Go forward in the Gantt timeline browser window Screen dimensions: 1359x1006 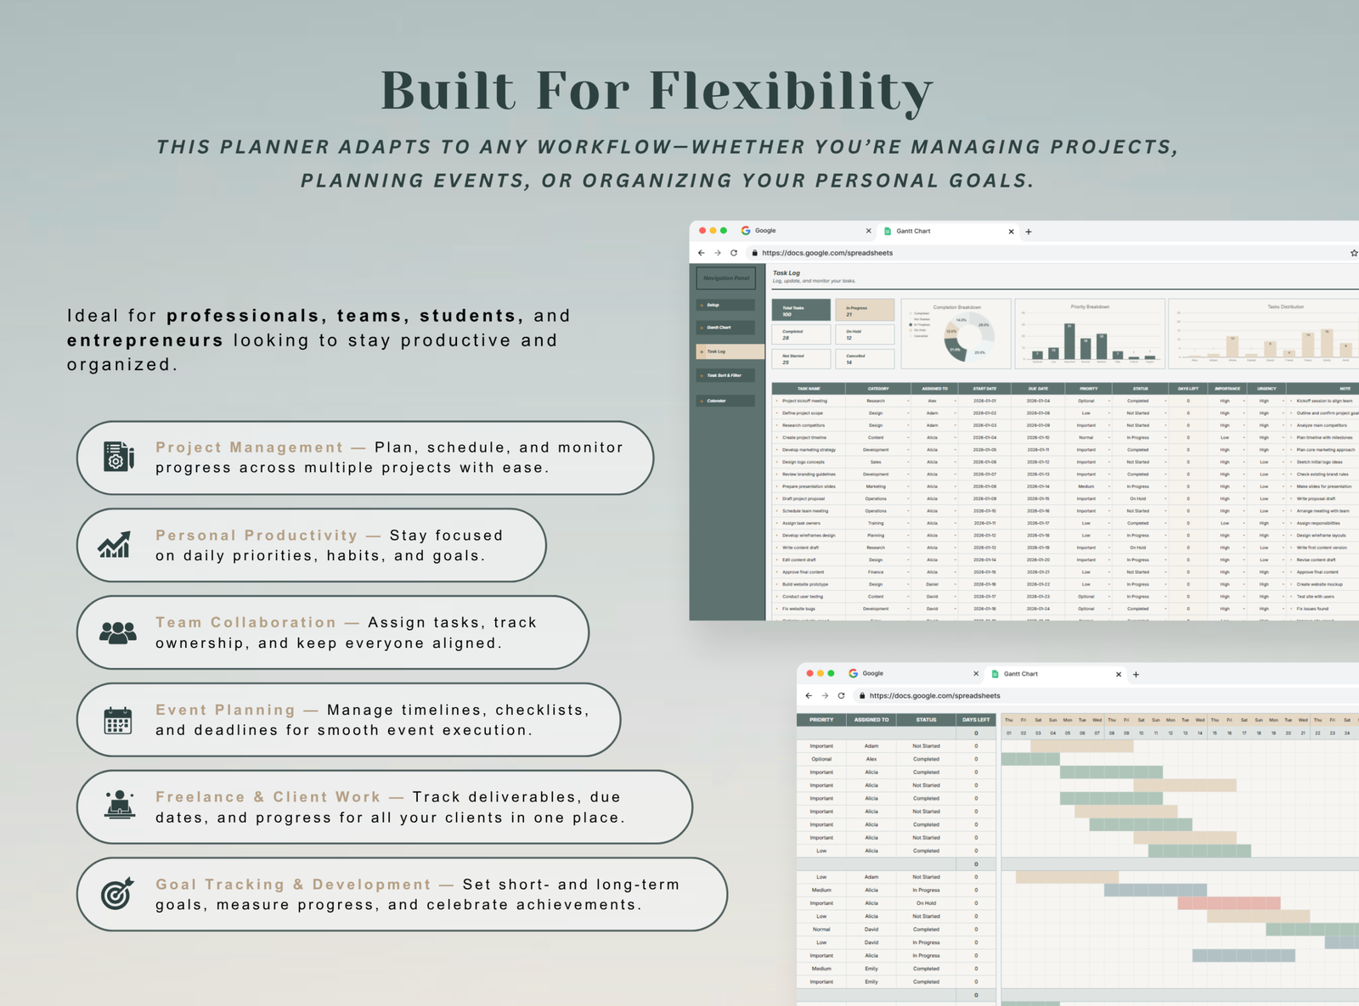(825, 695)
